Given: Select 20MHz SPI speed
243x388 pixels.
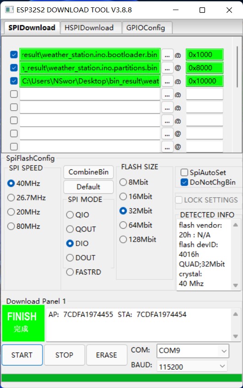Looking at the screenshot, I should (24, 212).
